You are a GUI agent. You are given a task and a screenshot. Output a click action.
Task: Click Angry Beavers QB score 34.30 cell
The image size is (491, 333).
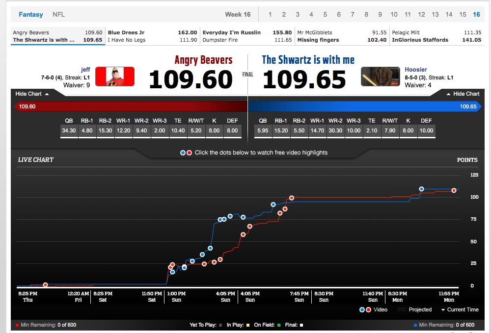pyautogui.click(x=69, y=130)
